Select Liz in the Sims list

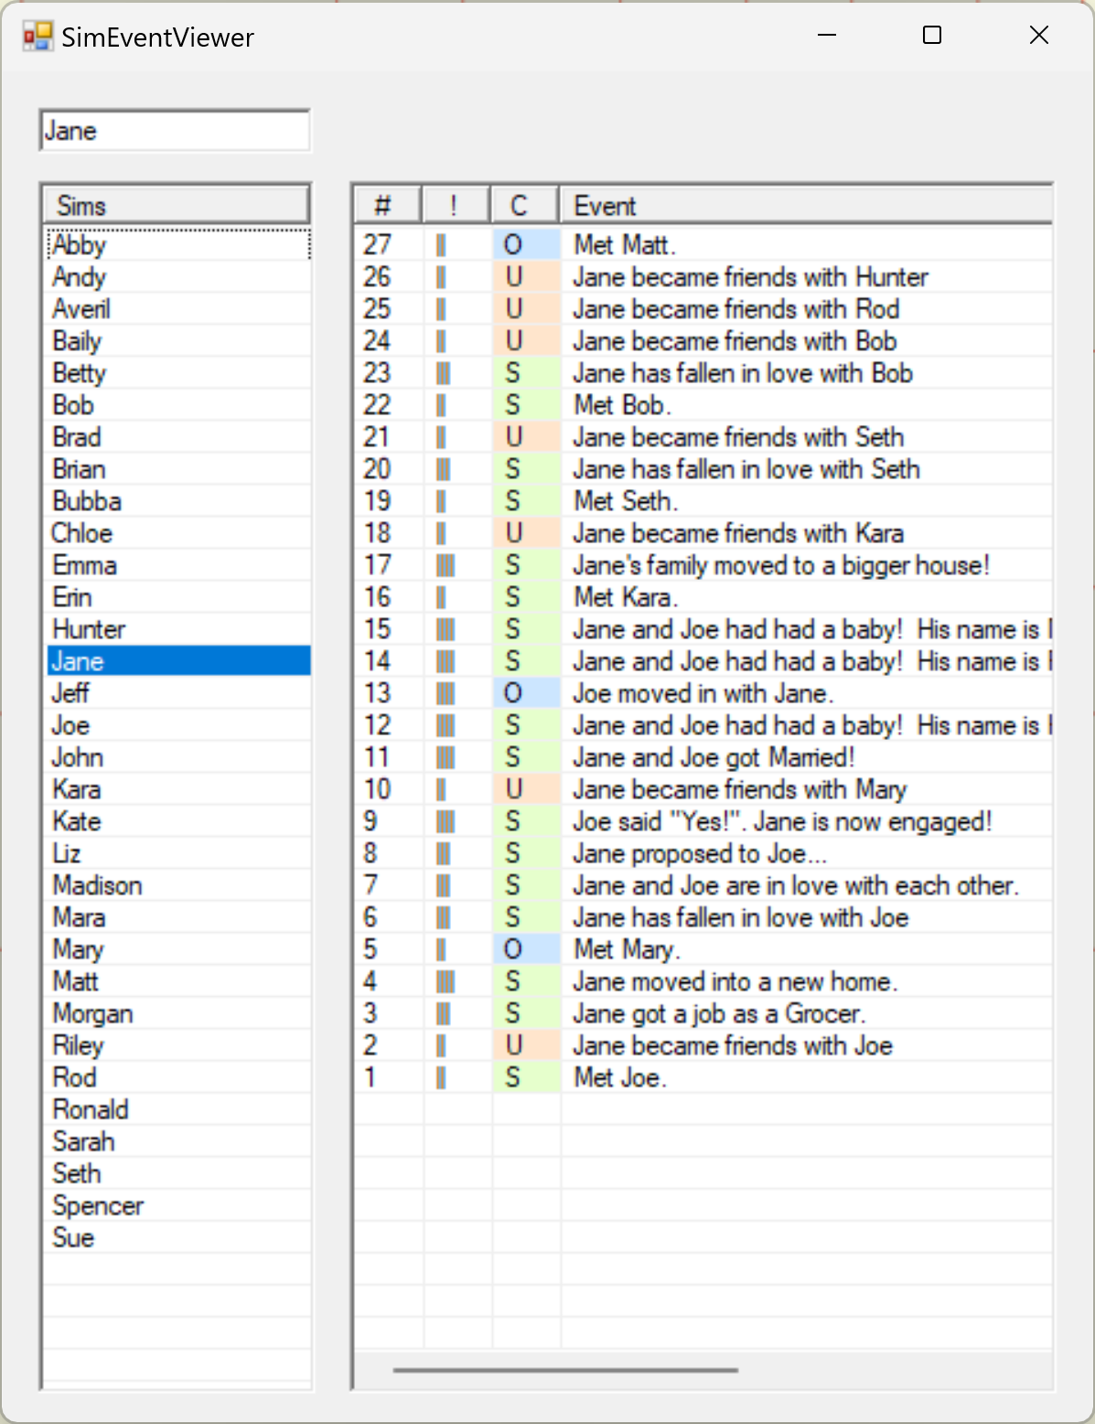click(x=178, y=852)
